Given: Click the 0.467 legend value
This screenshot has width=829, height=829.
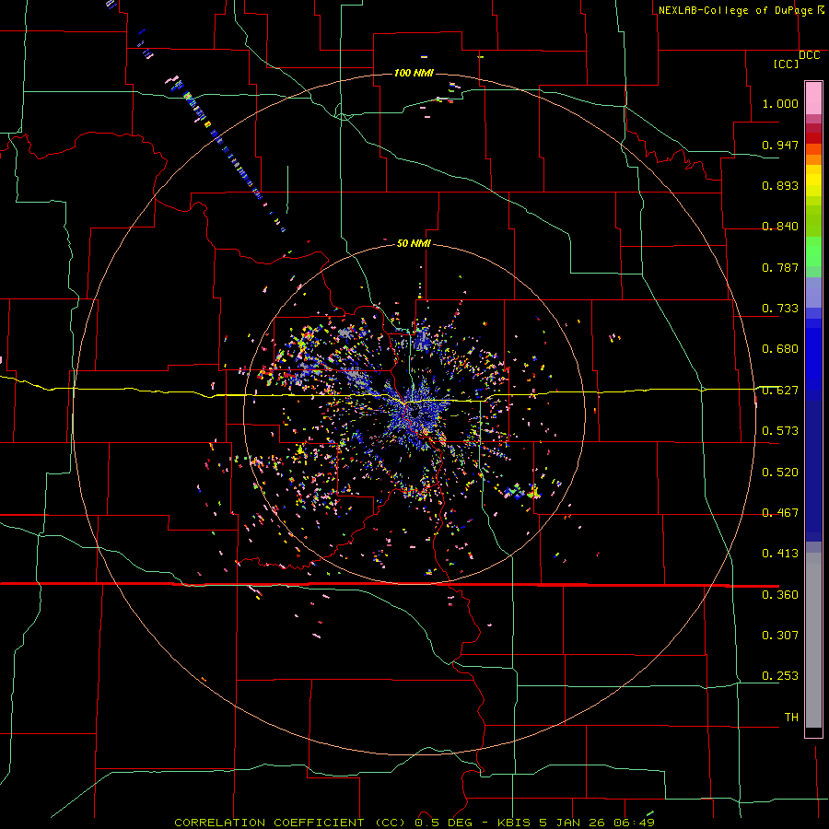Looking at the screenshot, I should point(780,513).
